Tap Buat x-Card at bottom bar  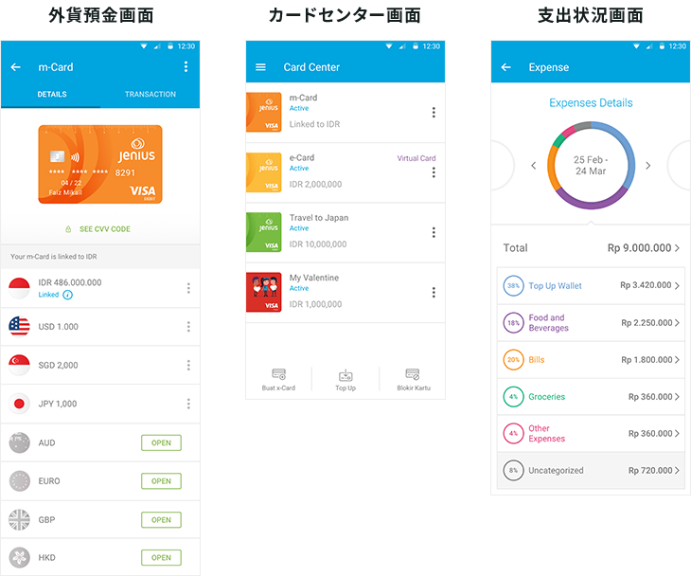[x=278, y=379]
